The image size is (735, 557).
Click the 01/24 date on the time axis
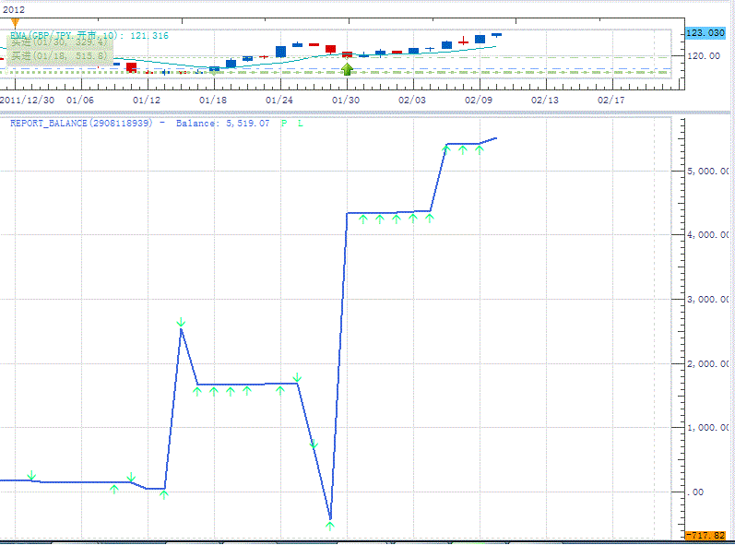click(279, 100)
